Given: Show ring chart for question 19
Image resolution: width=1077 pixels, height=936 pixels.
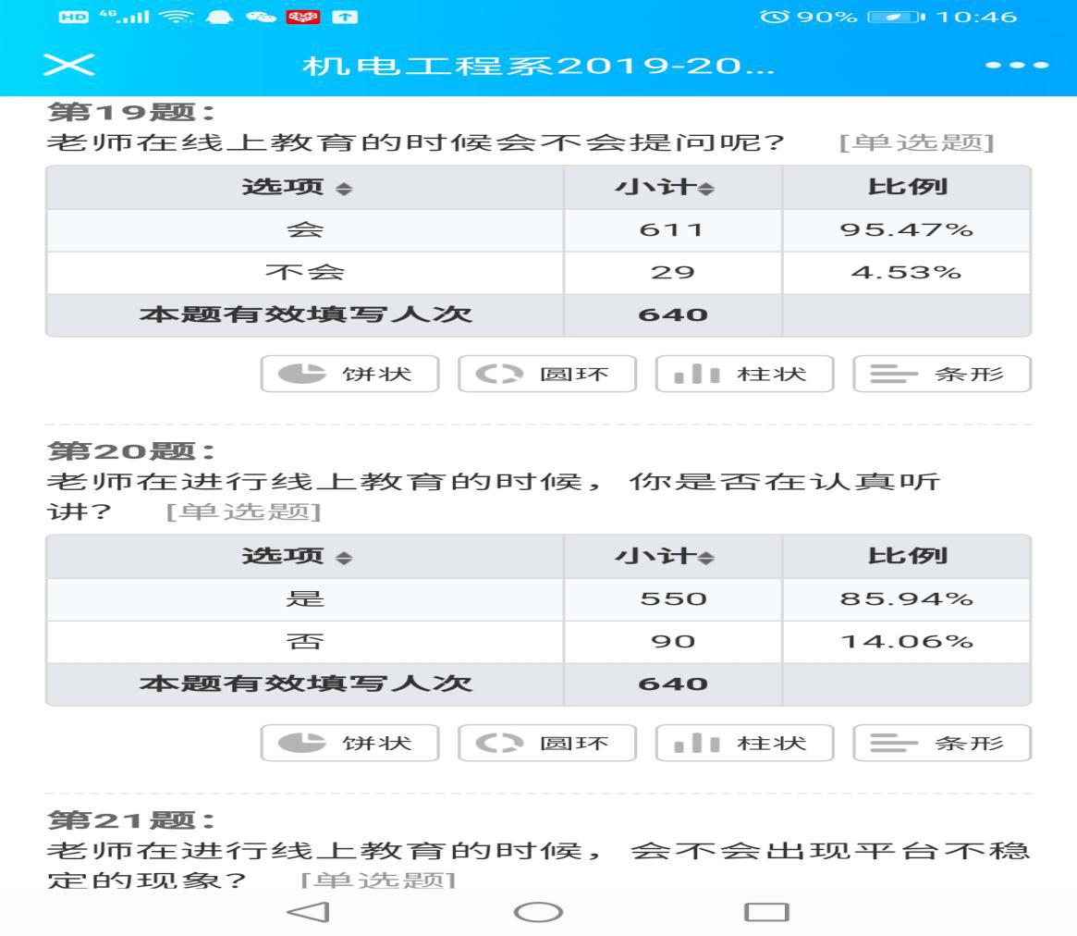Looking at the screenshot, I should pos(547,374).
